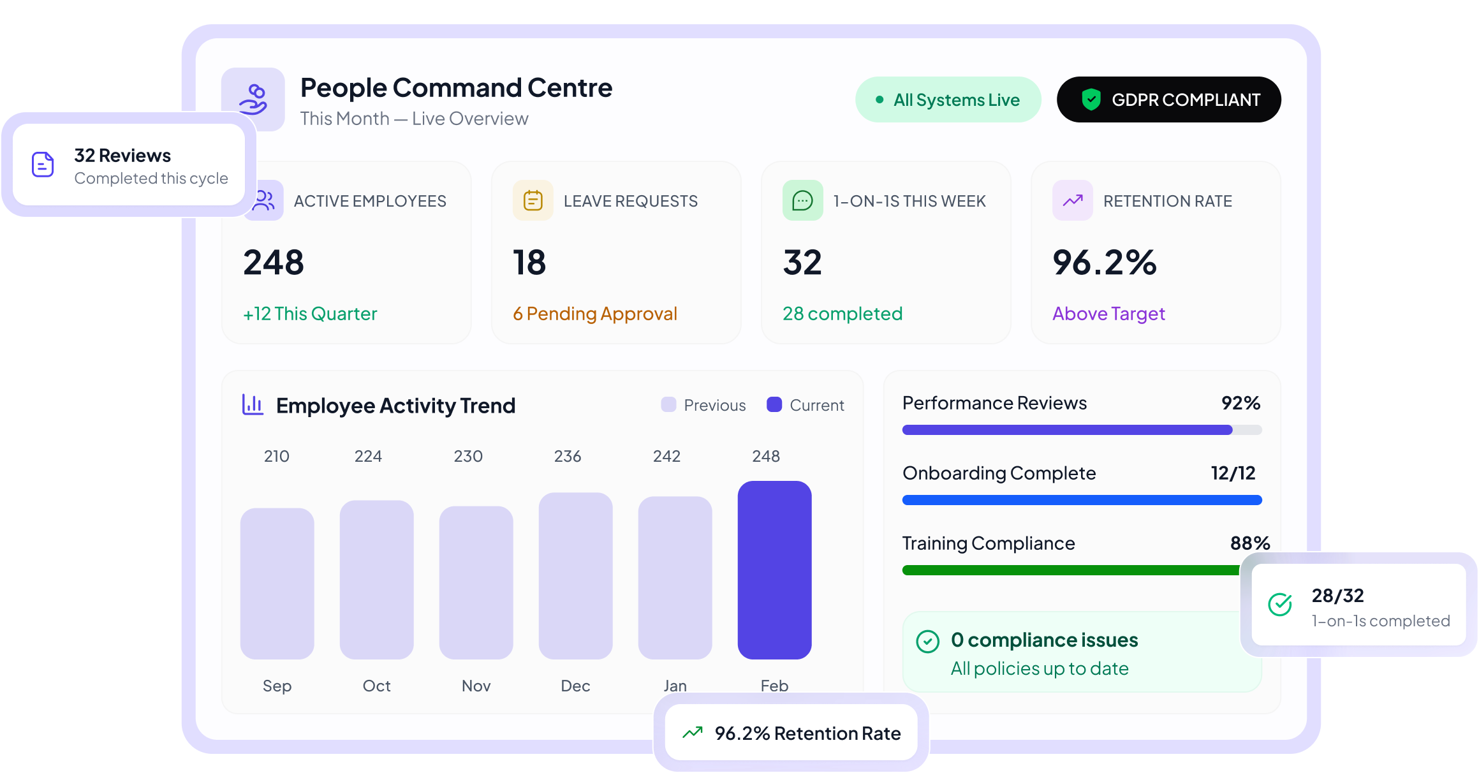Click the Leave Requests calendar icon
This screenshot has height=773, width=1479.
[533, 200]
